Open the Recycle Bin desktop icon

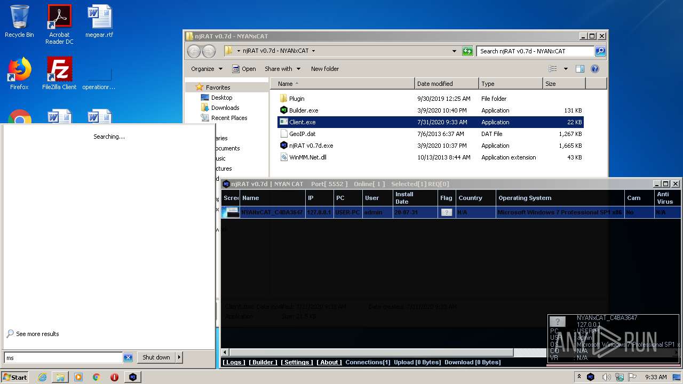(19, 21)
